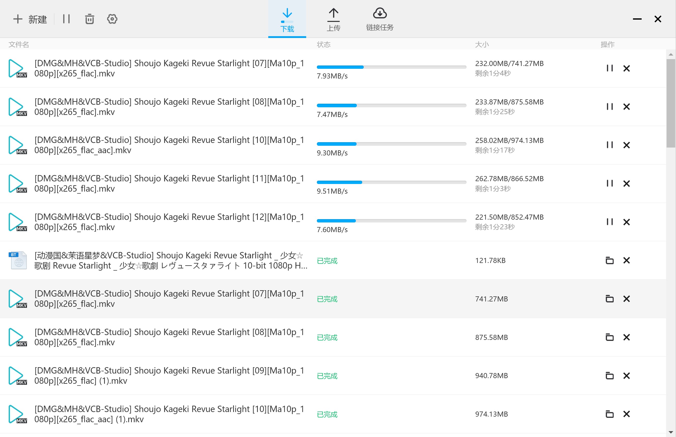Click the 操作 column header
676x437 pixels.
pos(608,45)
